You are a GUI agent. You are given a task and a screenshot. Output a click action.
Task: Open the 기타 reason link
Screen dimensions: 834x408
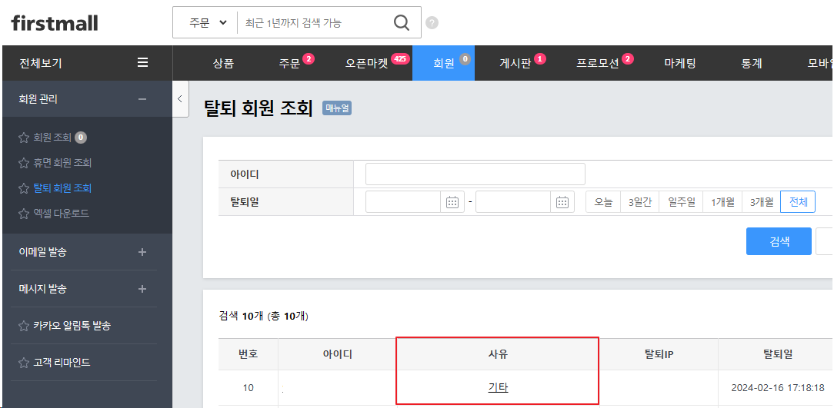pos(498,388)
